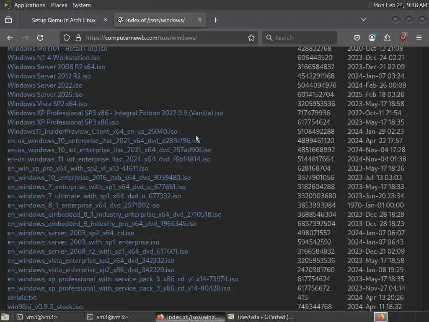Download en_windows_7_ultimate_with_sp1_x64 iso
The height and width of the screenshot is (322, 429).
click(x=94, y=196)
